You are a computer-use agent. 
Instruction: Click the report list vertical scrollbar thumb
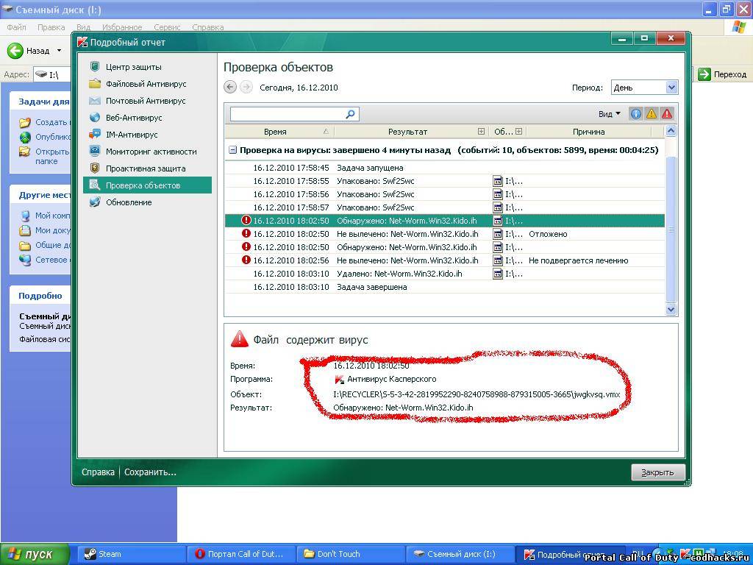point(671,230)
